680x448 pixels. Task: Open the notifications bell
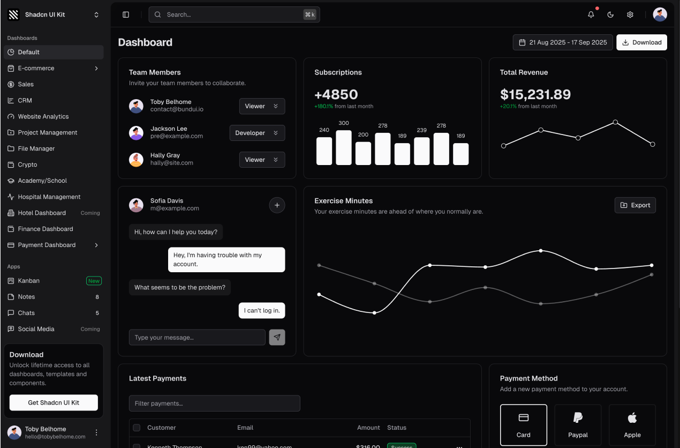(591, 14)
